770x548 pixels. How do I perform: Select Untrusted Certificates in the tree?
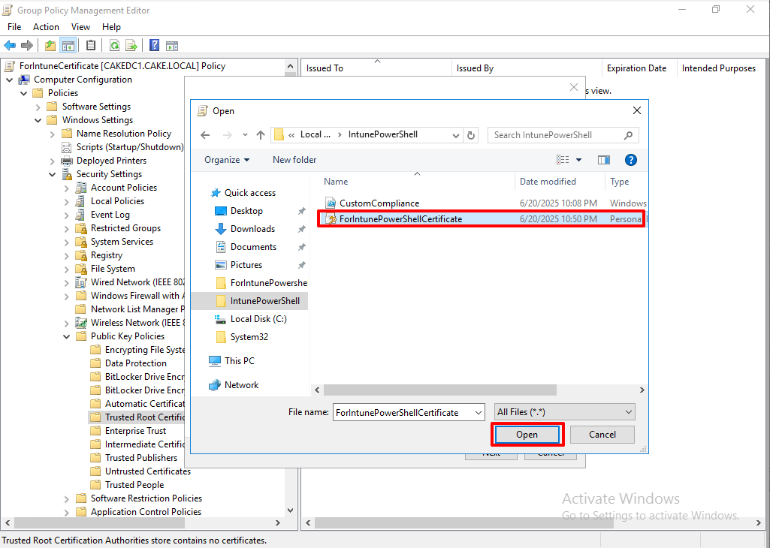pyautogui.click(x=148, y=471)
